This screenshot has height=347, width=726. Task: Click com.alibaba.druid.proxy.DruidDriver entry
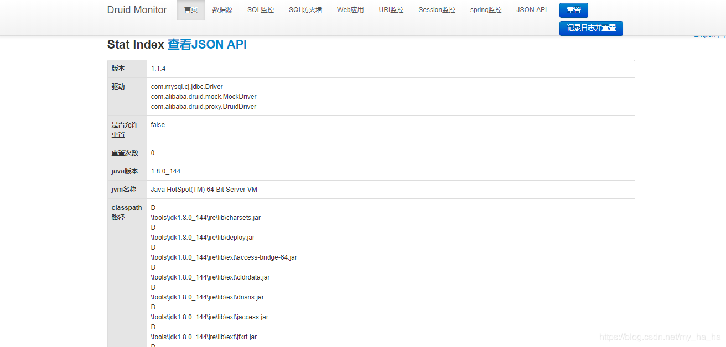pyautogui.click(x=204, y=107)
